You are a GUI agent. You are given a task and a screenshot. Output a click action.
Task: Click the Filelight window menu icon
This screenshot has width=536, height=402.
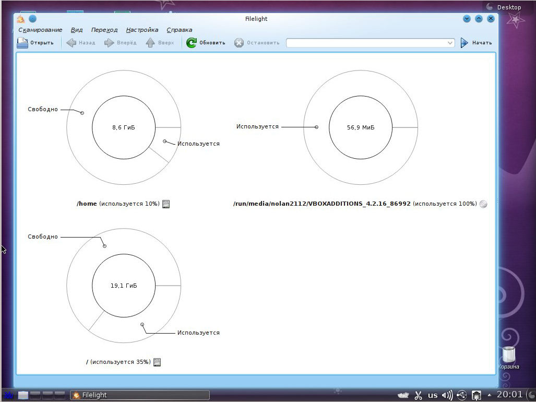(x=21, y=19)
